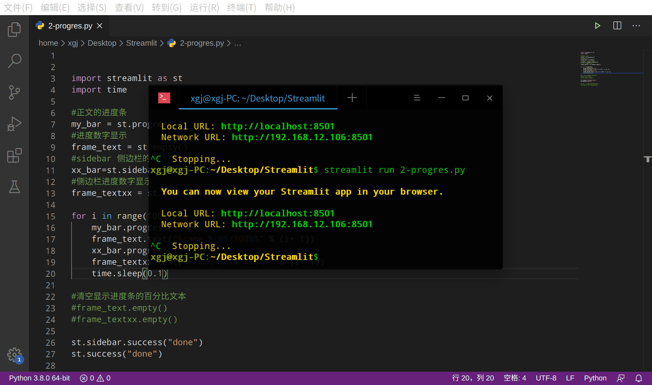Close the 2-progres.py editor tab
The width and height of the screenshot is (652, 385).
[x=100, y=26]
